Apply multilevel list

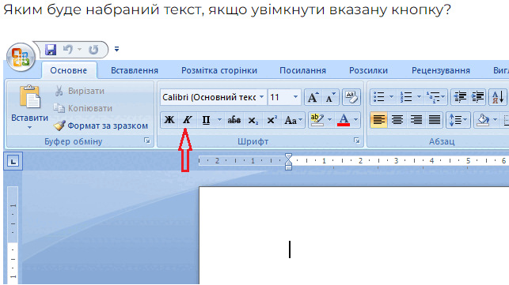click(x=433, y=97)
